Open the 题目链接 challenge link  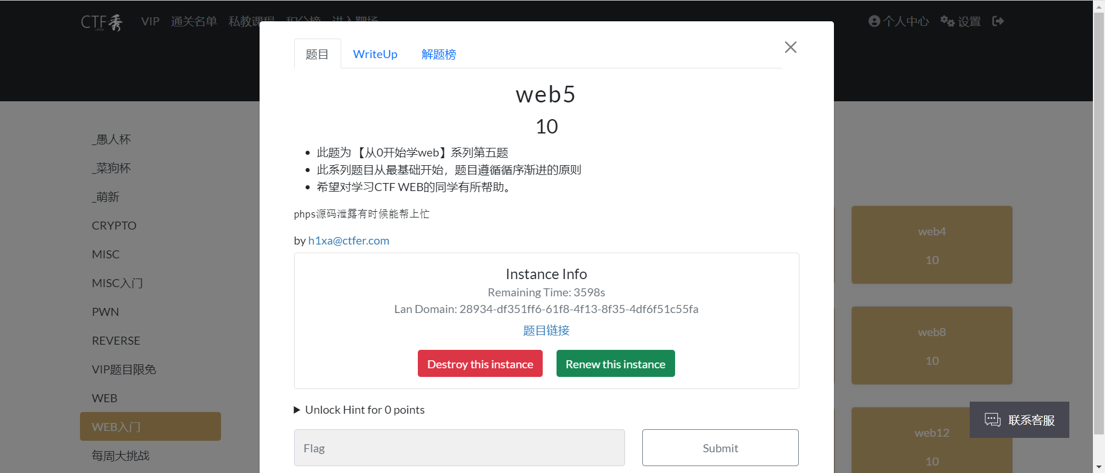[x=546, y=330]
